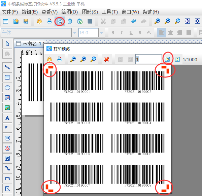
Task: Click the copy icon in main toolbar
Action: point(113,21)
